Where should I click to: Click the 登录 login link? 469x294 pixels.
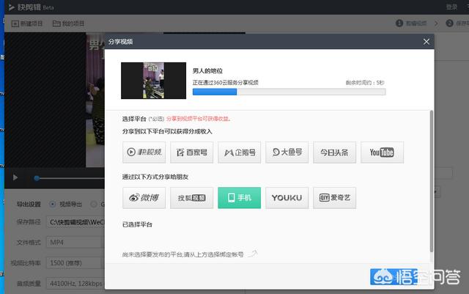click(451, 7)
